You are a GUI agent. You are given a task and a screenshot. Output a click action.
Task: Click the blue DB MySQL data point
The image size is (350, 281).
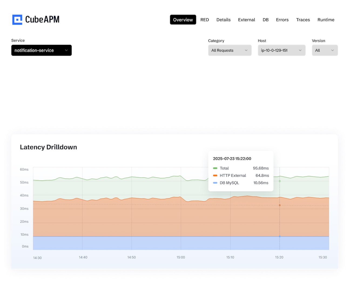tap(280, 236)
